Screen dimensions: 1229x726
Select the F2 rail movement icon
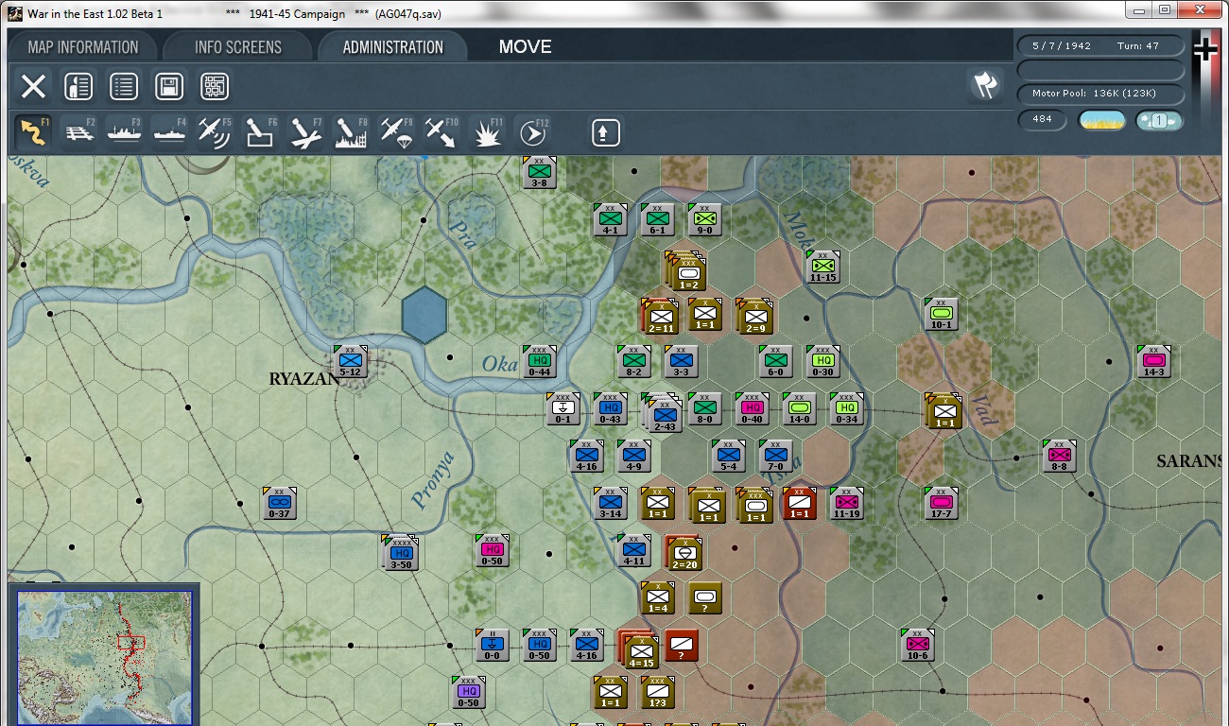tap(79, 132)
